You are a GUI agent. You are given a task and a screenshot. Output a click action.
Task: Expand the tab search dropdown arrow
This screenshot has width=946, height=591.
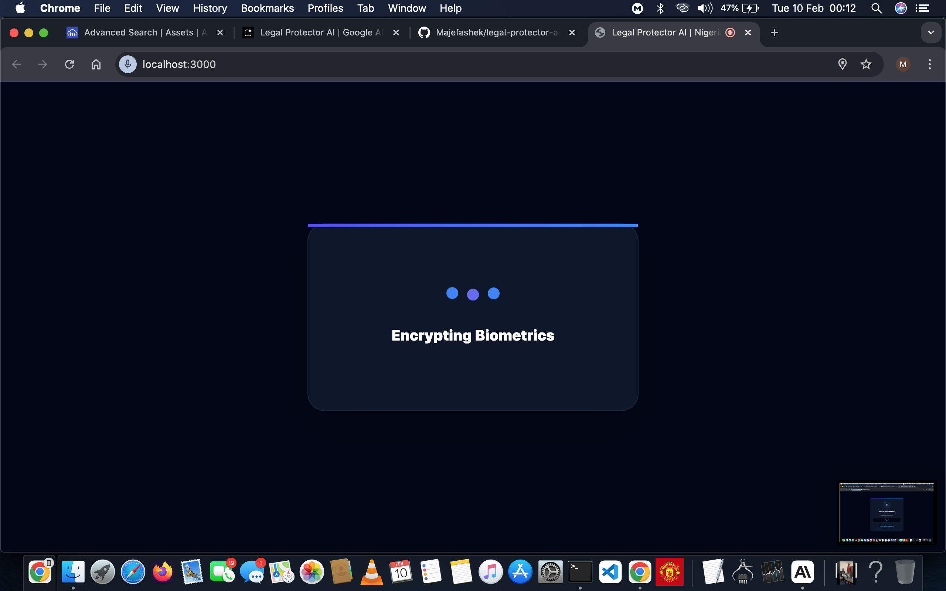tap(931, 33)
